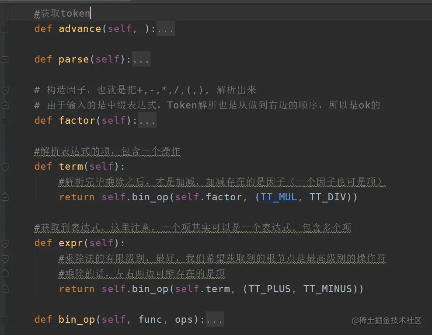432x335 pixels.
Task: Collapse the term method using gutter marker
Action: pyautogui.click(x=5, y=167)
